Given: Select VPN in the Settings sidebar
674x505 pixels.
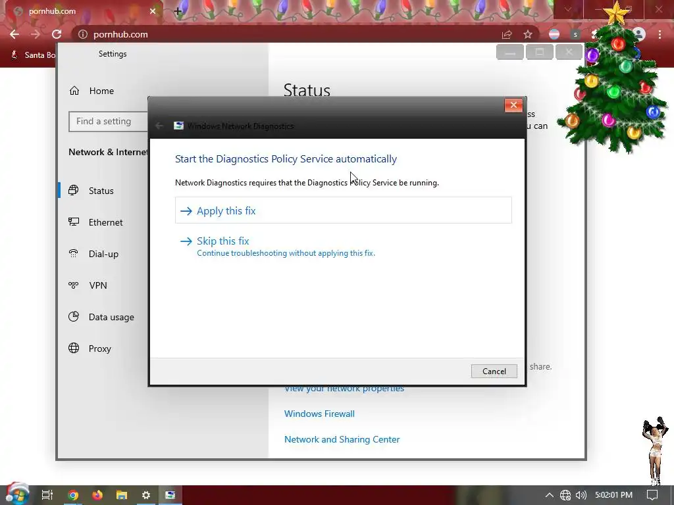Looking at the screenshot, I should point(98,285).
